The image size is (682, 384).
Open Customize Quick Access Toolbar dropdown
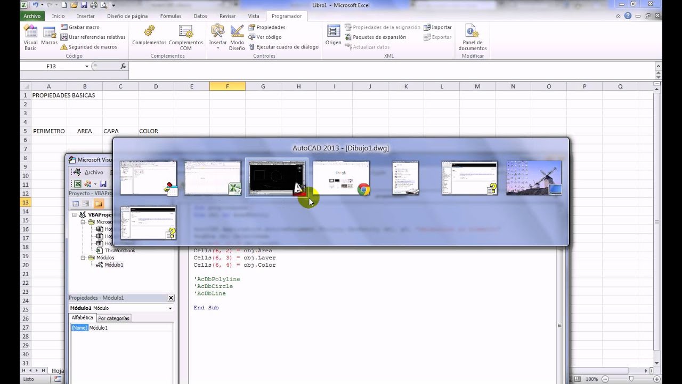(x=113, y=5)
